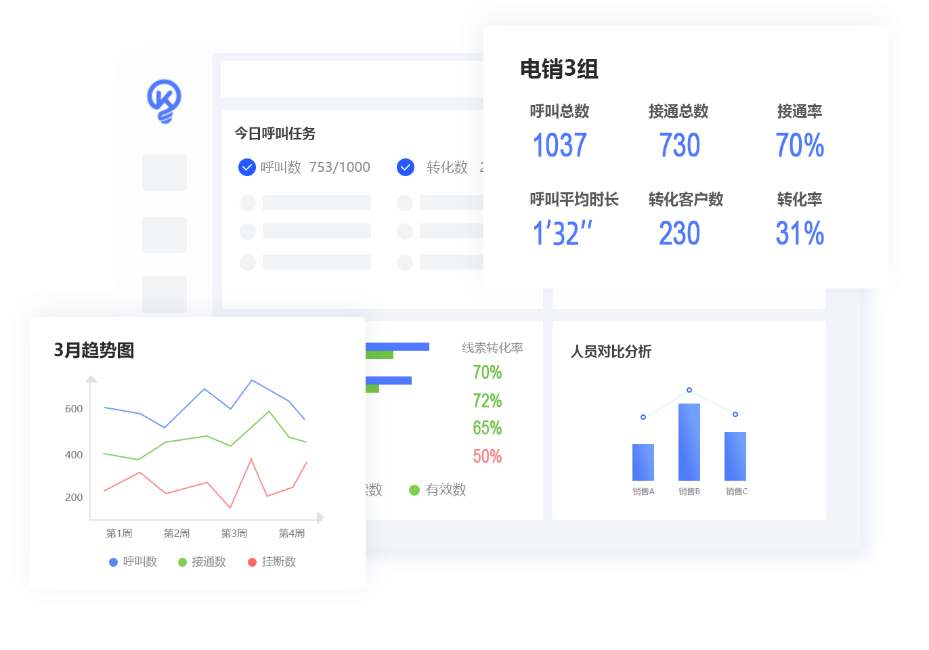This screenshot has height=650, width=929.
Task: Click the green 有效数 legend dot
Action: click(x=414, y=490)
